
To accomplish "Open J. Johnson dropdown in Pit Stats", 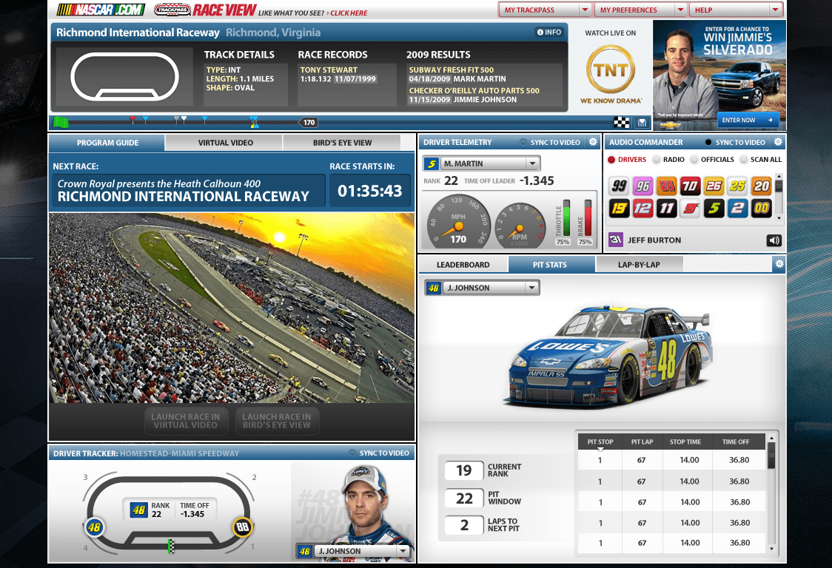I will click(x=492, y=288).
